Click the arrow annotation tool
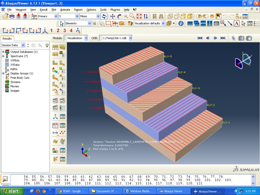Screen dimensions: 260x195 coord(230,23)
